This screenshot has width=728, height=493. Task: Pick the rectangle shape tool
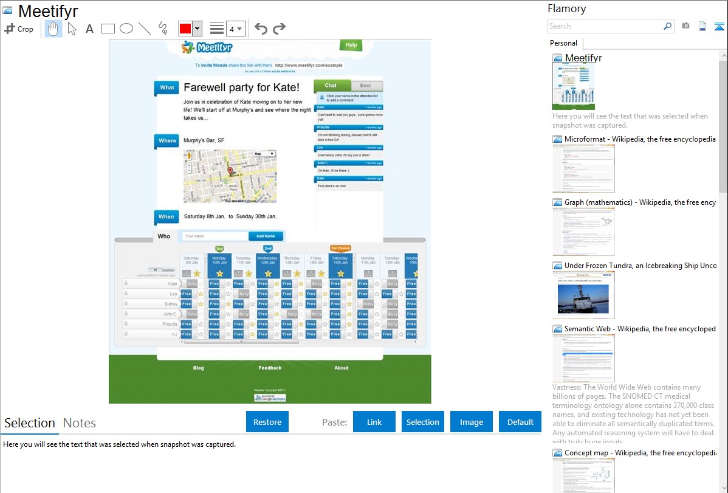coord(108,29)
